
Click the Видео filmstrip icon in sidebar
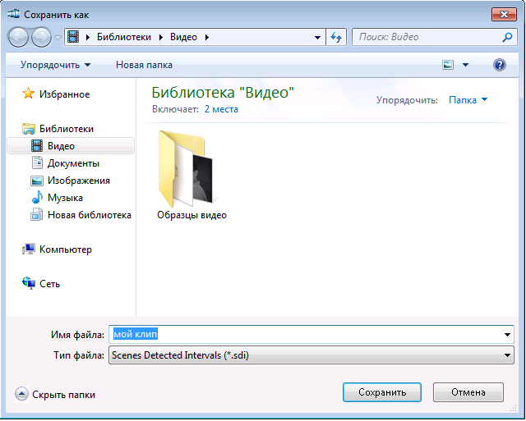point(37,146)
